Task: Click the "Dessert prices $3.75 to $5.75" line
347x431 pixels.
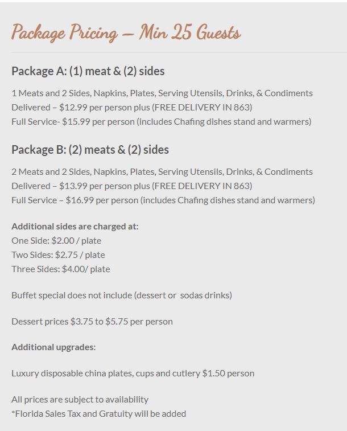Action: (92, 321)
